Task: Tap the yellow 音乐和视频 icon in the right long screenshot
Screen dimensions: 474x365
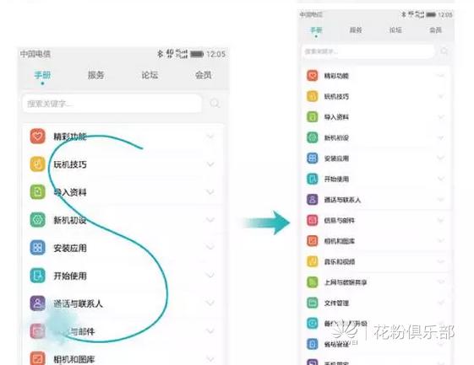Action: (313, 261)
